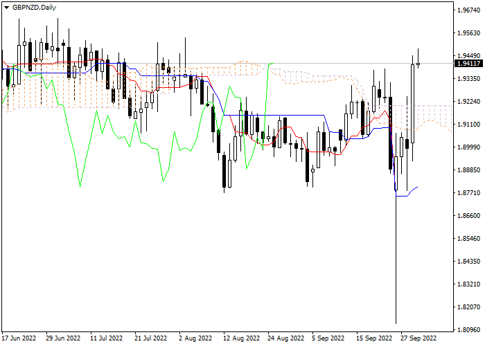Screen dimensions: 485x346
Task: Click the 11 Jul 2022 date label
Action: (107, 338)
